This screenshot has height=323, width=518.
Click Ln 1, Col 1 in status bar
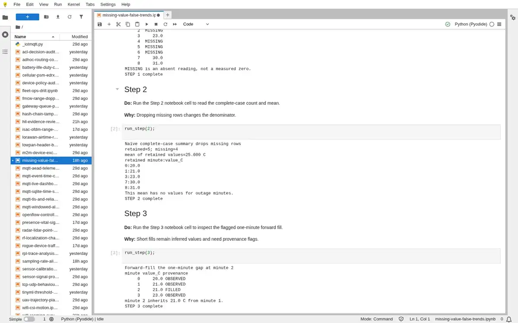[420, 319]
